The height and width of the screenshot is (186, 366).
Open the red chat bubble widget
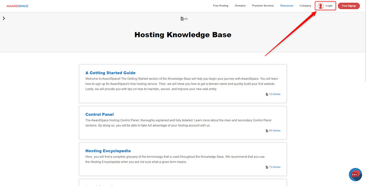pos(355,175)
